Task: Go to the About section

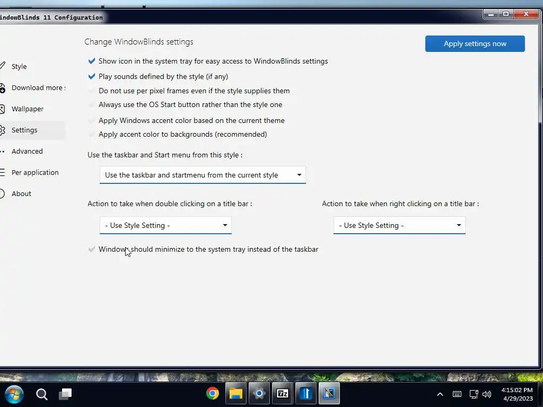Action: 21,194
